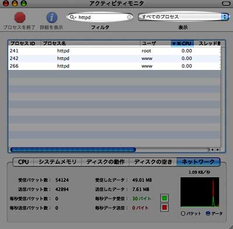This screenshot has height=229, width=233.
Task: Click the 7.61 MB sent data value
Action: click(x=141, y=189)
